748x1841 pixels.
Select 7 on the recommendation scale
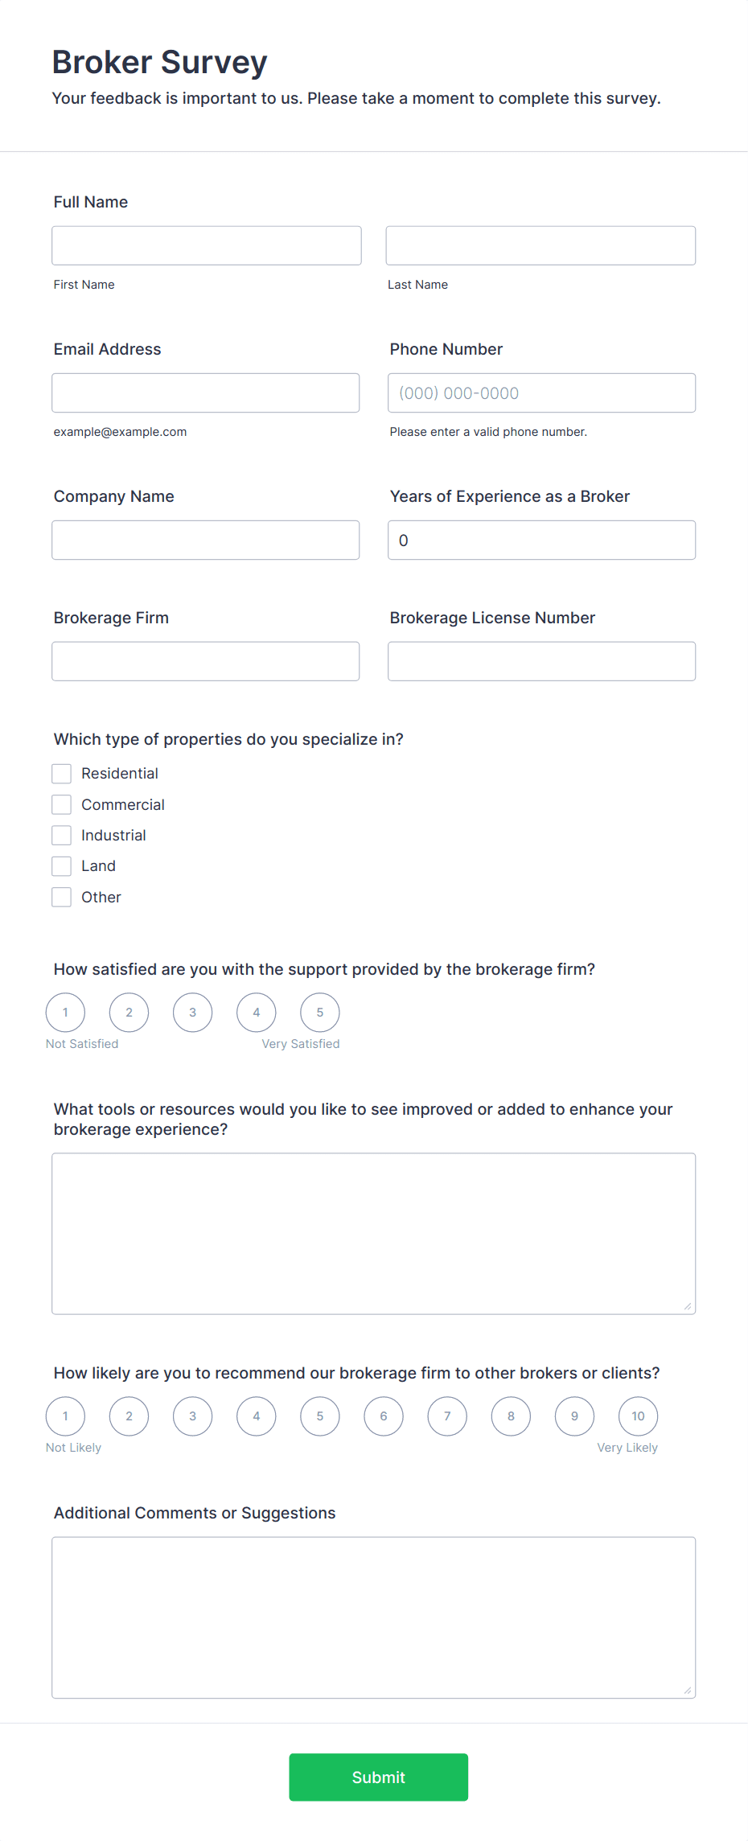[x=447, y=1416]
